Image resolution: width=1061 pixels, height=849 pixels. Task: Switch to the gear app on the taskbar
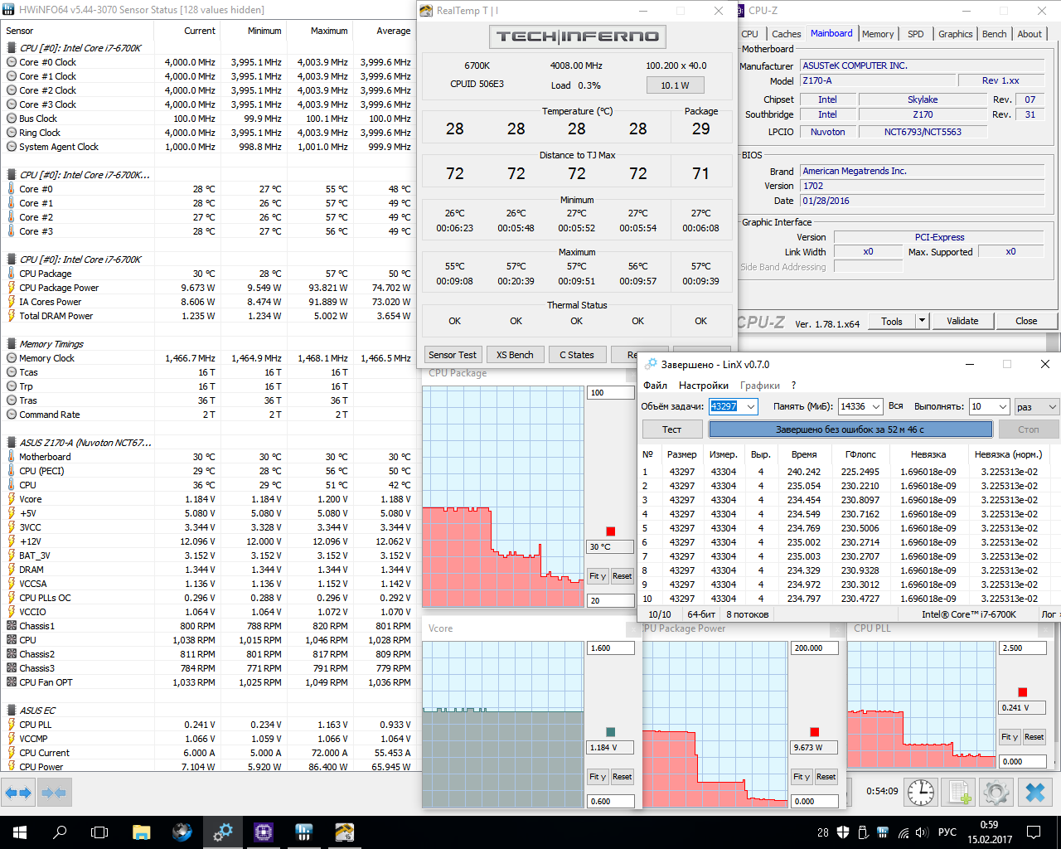(x=223, y=832)
